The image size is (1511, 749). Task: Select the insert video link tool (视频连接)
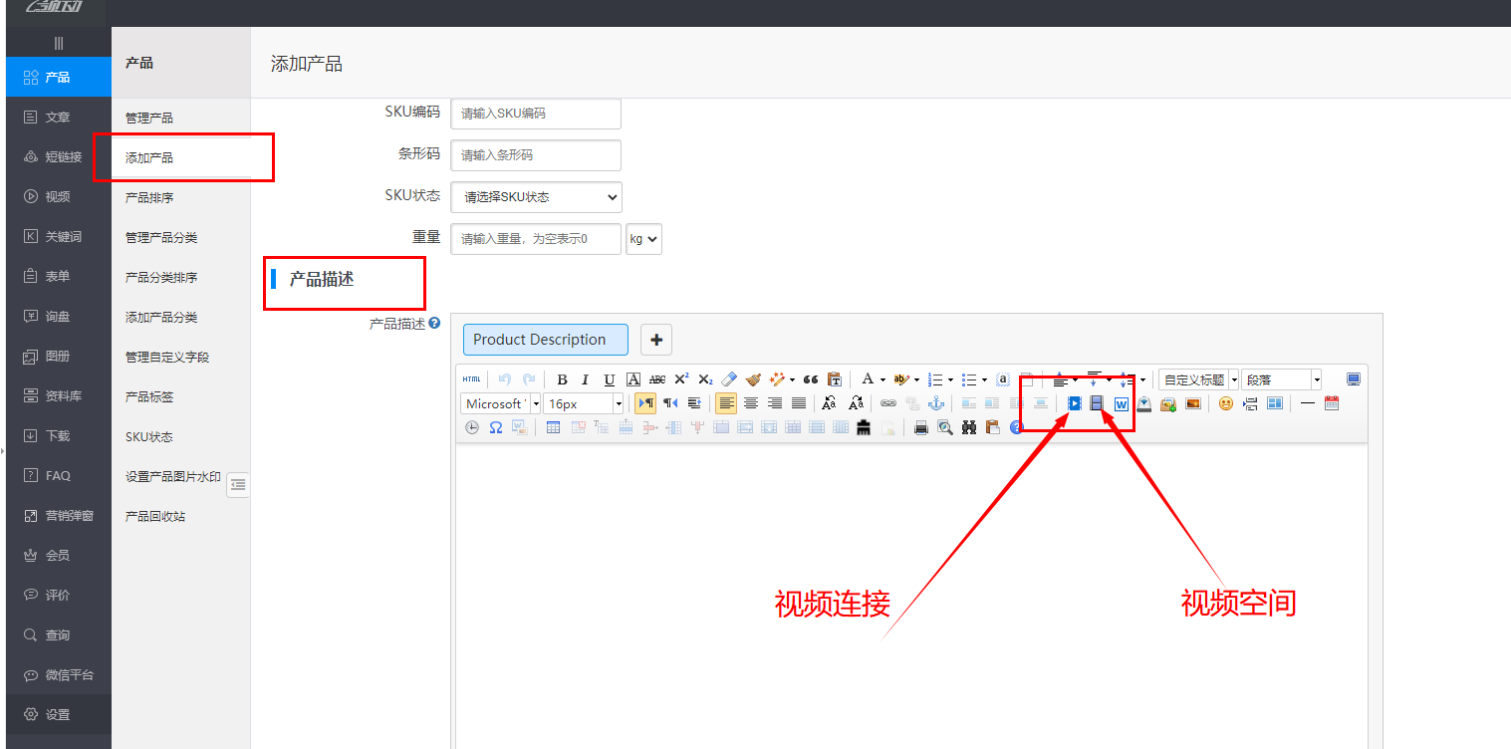[1073, 402]
